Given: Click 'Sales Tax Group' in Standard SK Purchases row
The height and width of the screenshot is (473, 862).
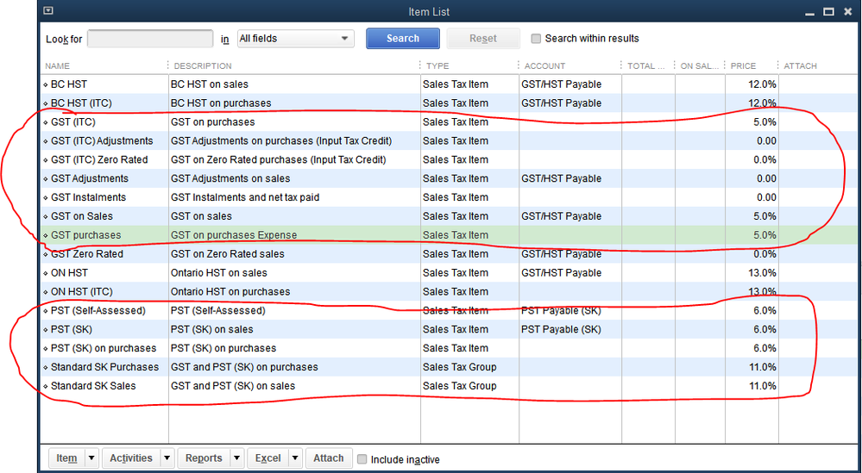Looking at the screenshot, I should point(460,367).
